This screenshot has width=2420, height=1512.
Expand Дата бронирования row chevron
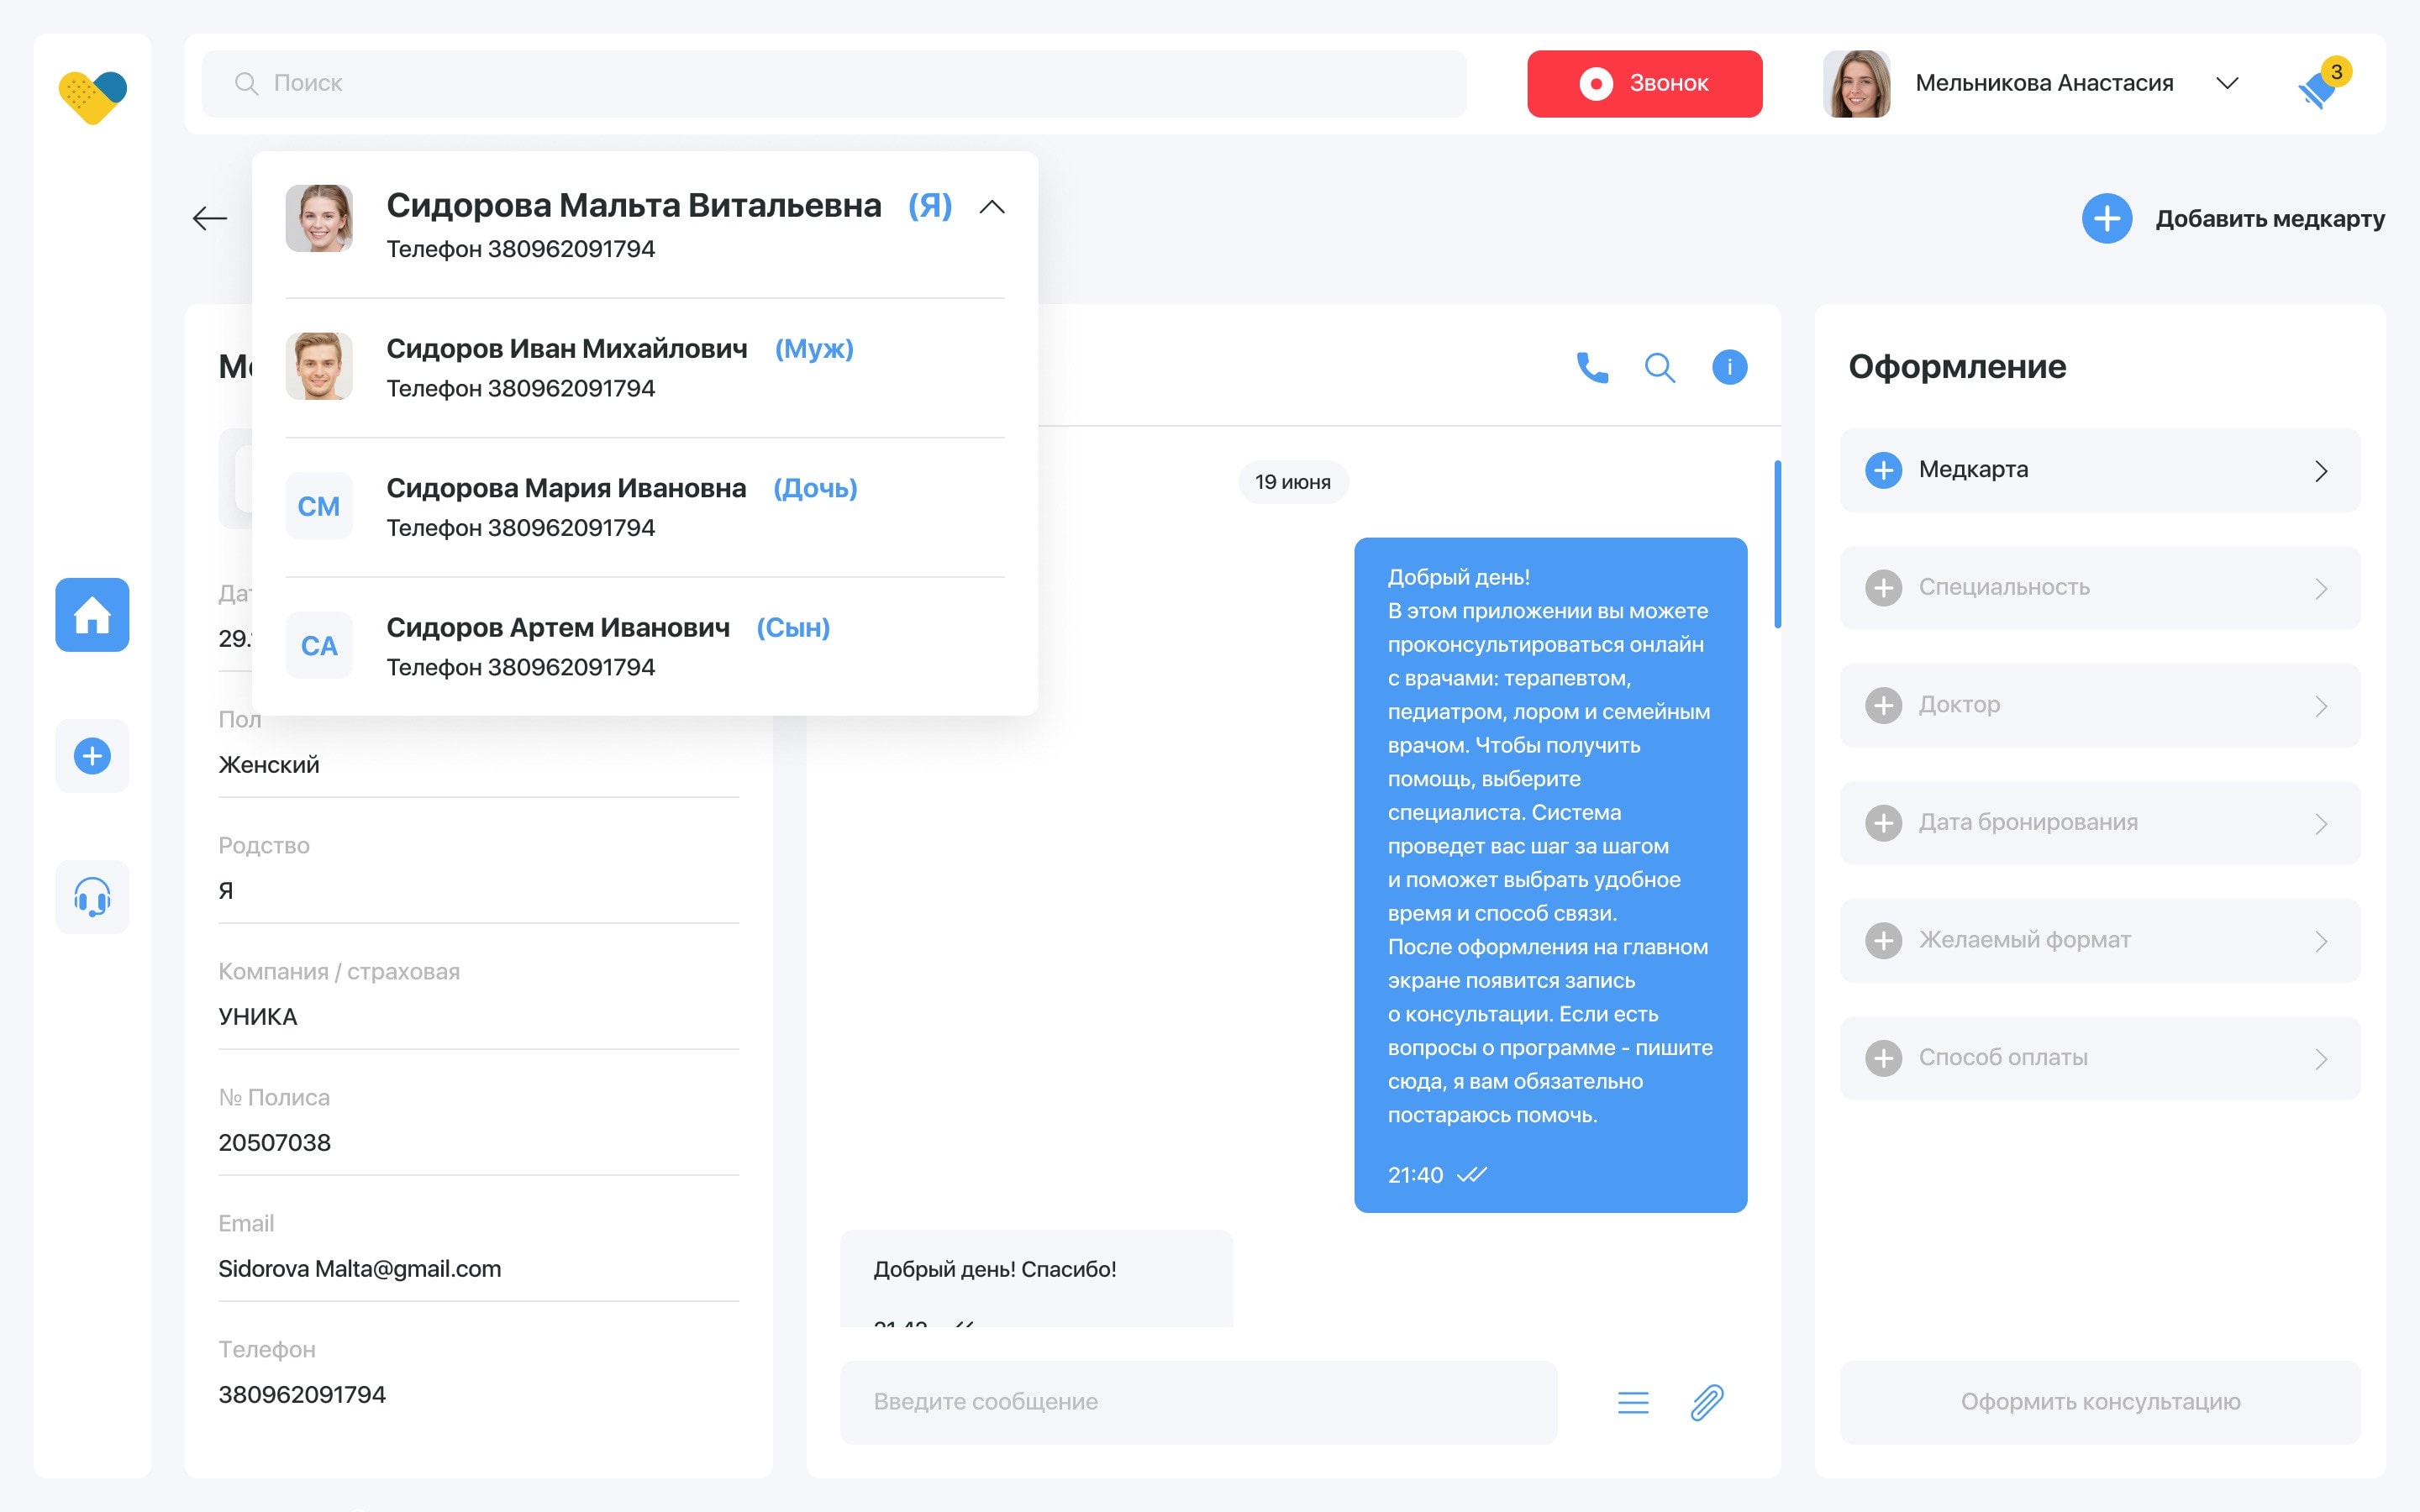[x=2321, y=824]
